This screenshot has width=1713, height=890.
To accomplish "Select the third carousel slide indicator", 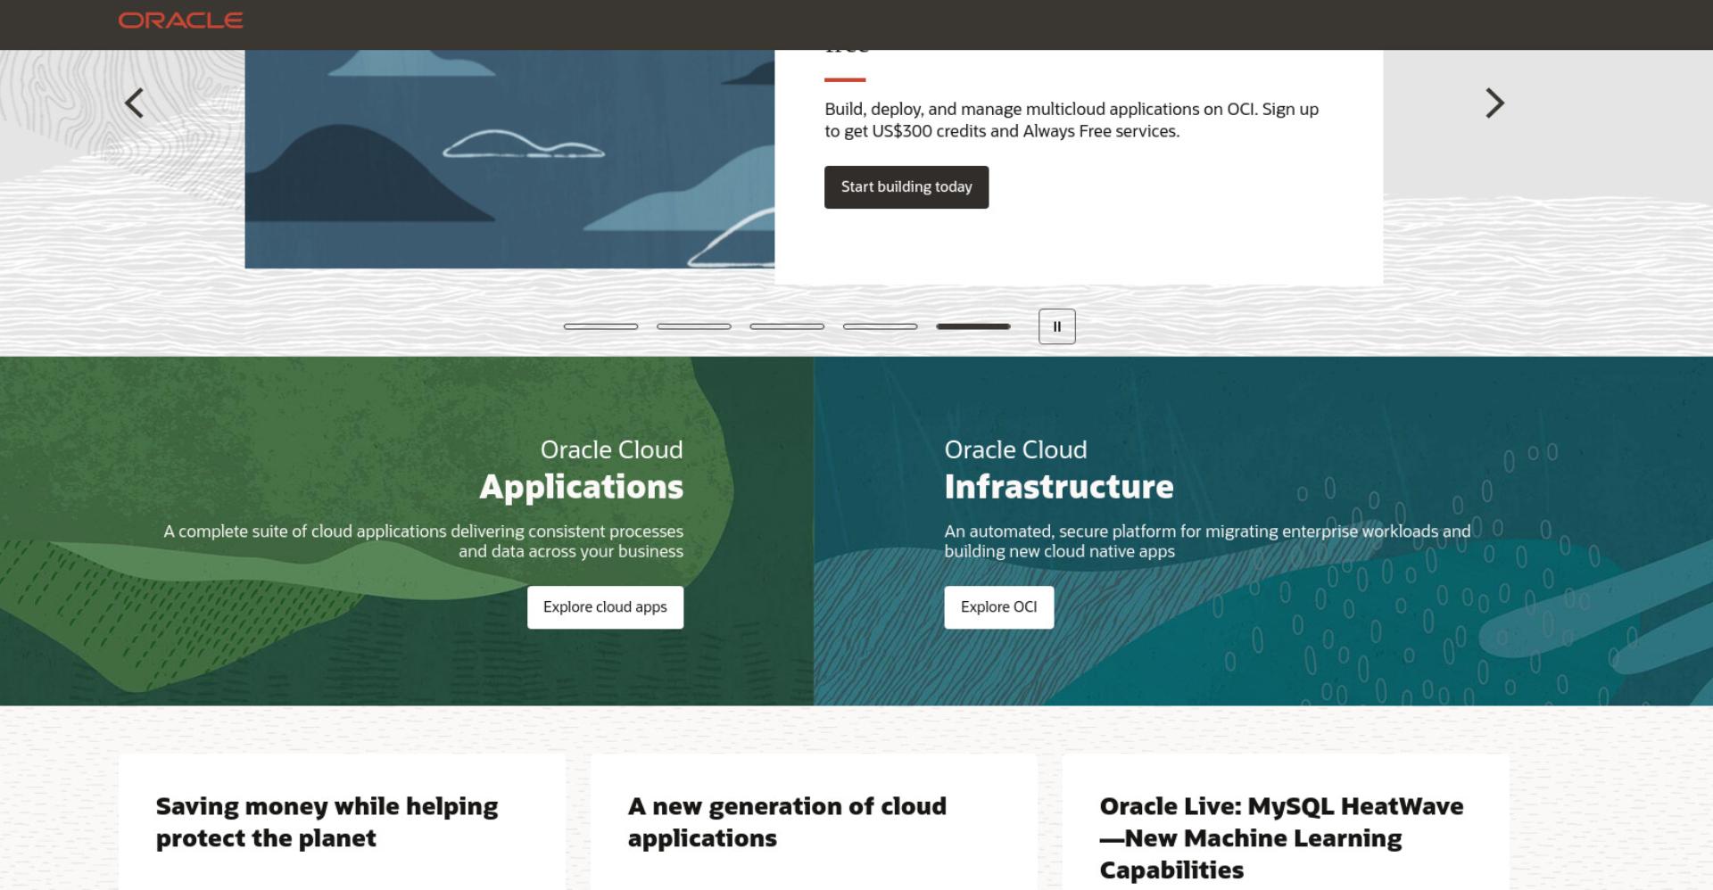I will 787,326.
